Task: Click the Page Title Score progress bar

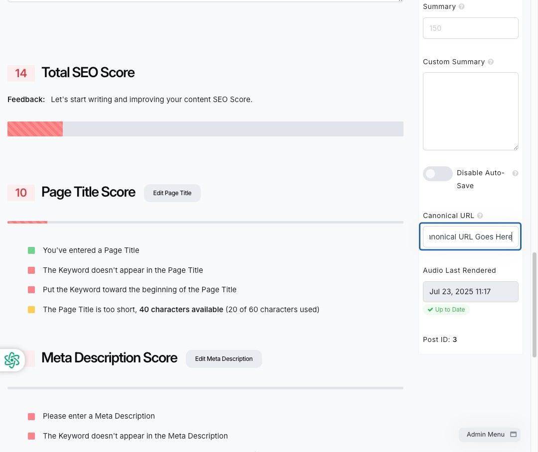Action: tap(205, 222)
